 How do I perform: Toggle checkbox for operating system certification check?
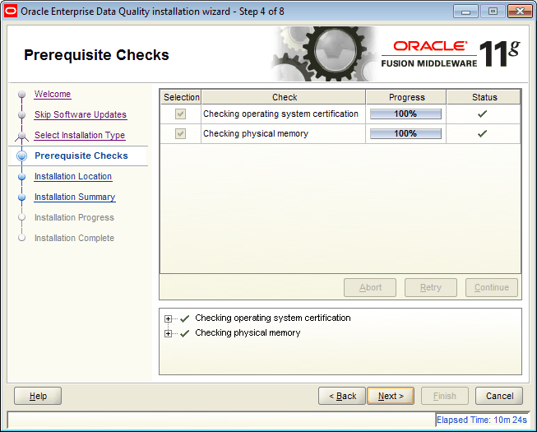[x=180, y=114]
